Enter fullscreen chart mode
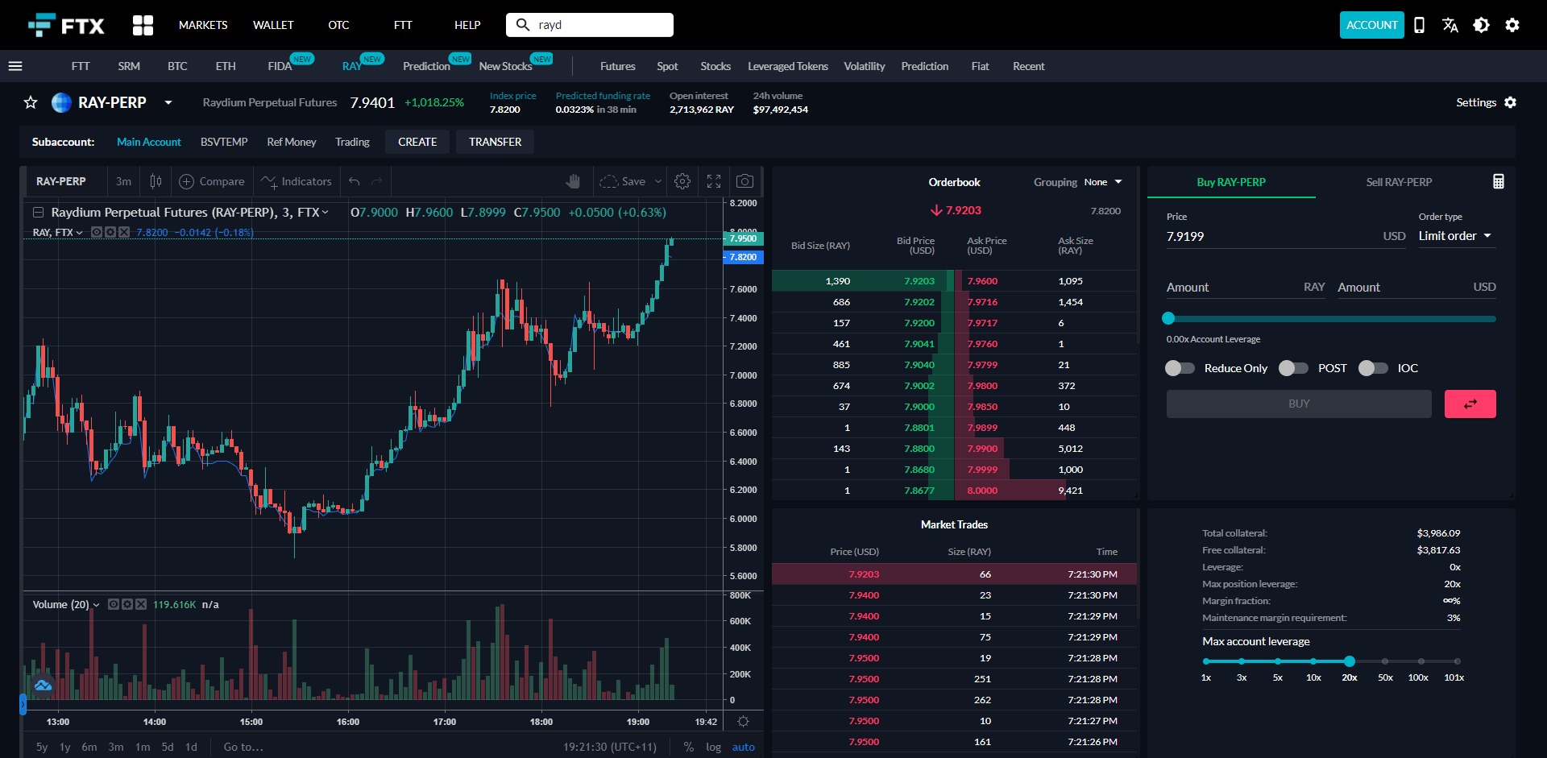This screenshot has height=758, width=1547. (x=713, y=181)
